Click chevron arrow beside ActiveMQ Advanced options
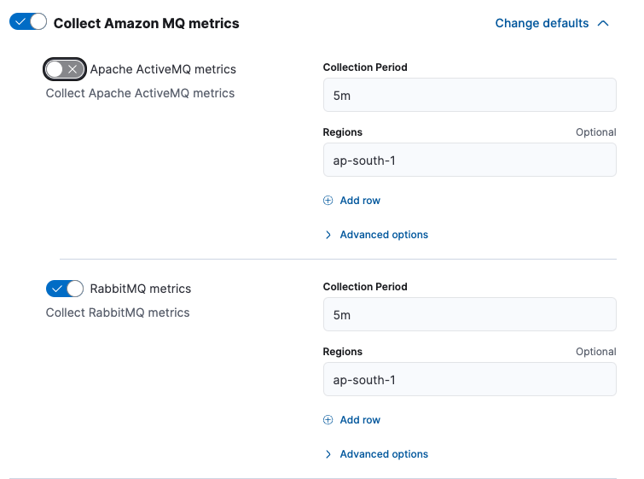Screen dimensions: 644x479 click(328, 235)
